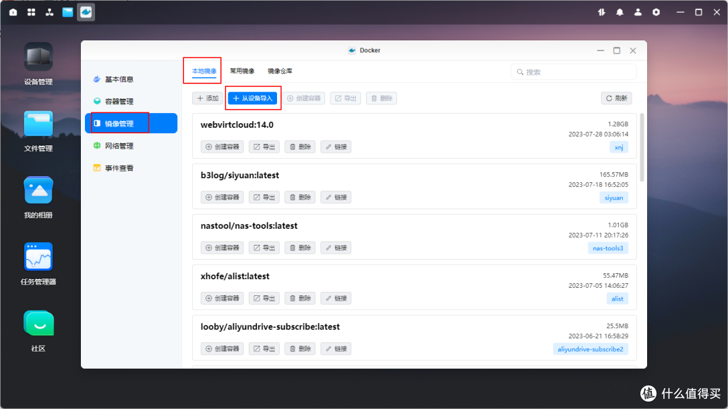Export the looby/aliyundrive-subscribe:latest image
This screenshot has height=409, width=728.
pyautogui.click(x=264, y=348)
